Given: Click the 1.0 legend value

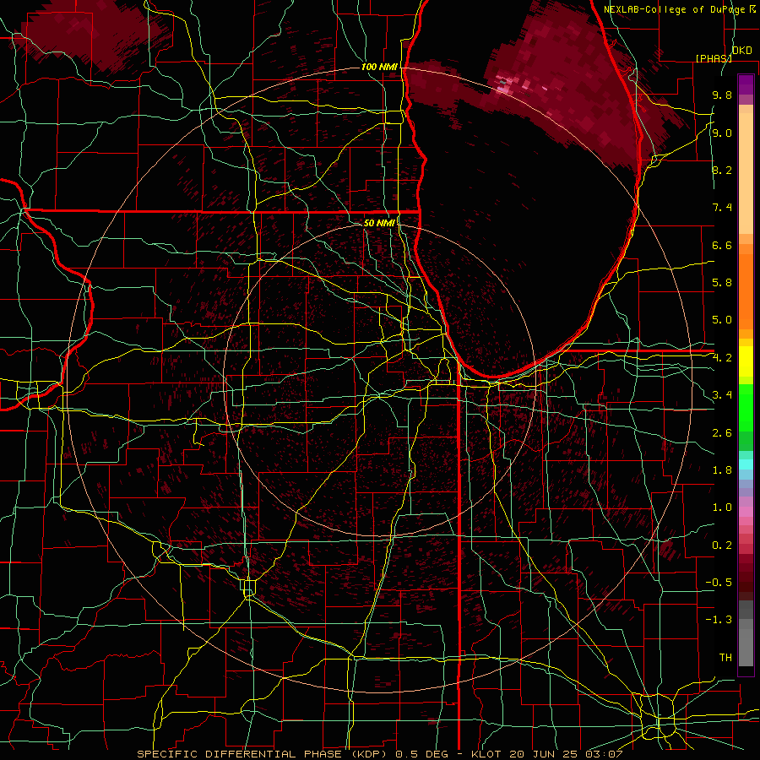Looking at the screenshot, I should (722, 508).
